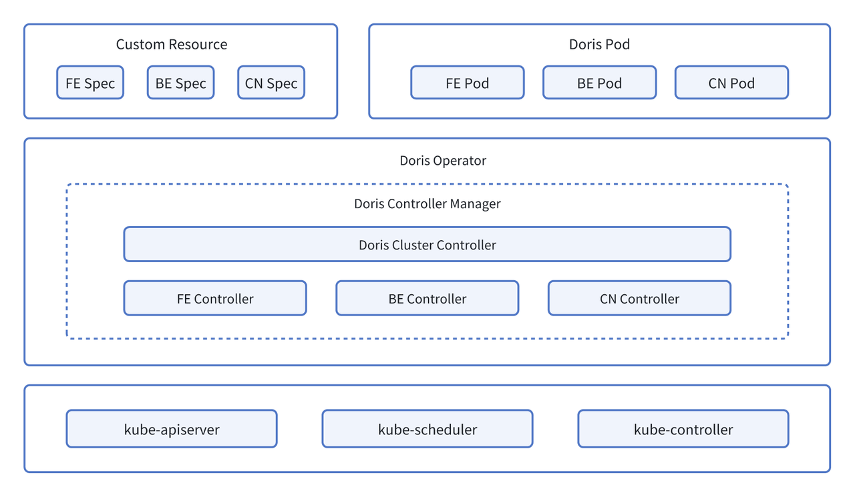The width and height of the screenshot is (855, 497).
Task: Click the CN Spec box
Action: (271, 83)
